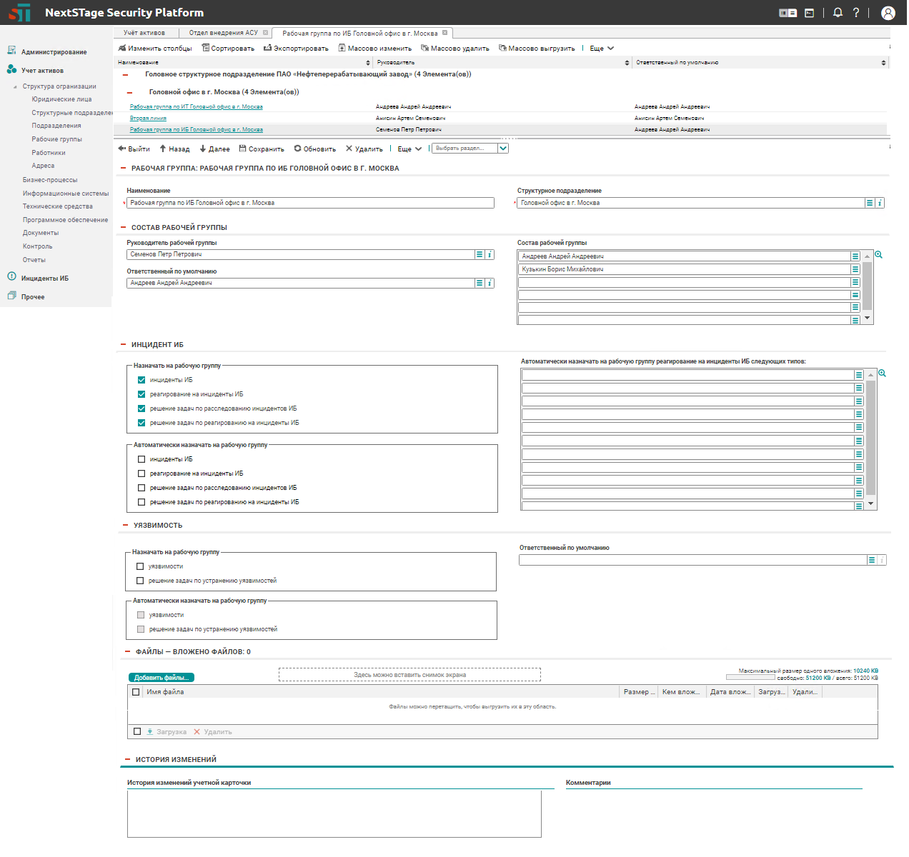Switch to the 'Учёт активов' tab

tap(144, 33)
